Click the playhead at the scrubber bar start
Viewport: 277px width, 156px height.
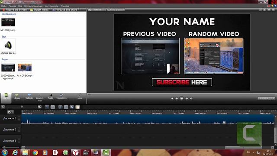coord(89,95)
